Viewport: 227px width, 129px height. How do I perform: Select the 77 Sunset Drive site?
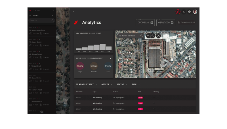[x=35, y=78]
